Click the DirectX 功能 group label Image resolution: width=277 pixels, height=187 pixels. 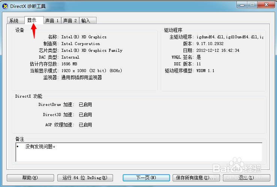29,97
